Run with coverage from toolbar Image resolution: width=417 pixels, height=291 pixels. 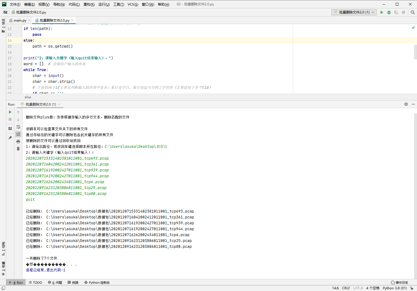(x=396, y=12)
